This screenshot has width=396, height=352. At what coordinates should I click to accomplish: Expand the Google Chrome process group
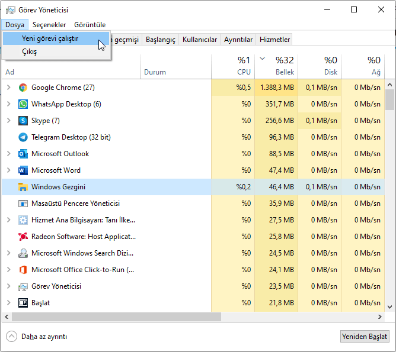click(8, 88)
